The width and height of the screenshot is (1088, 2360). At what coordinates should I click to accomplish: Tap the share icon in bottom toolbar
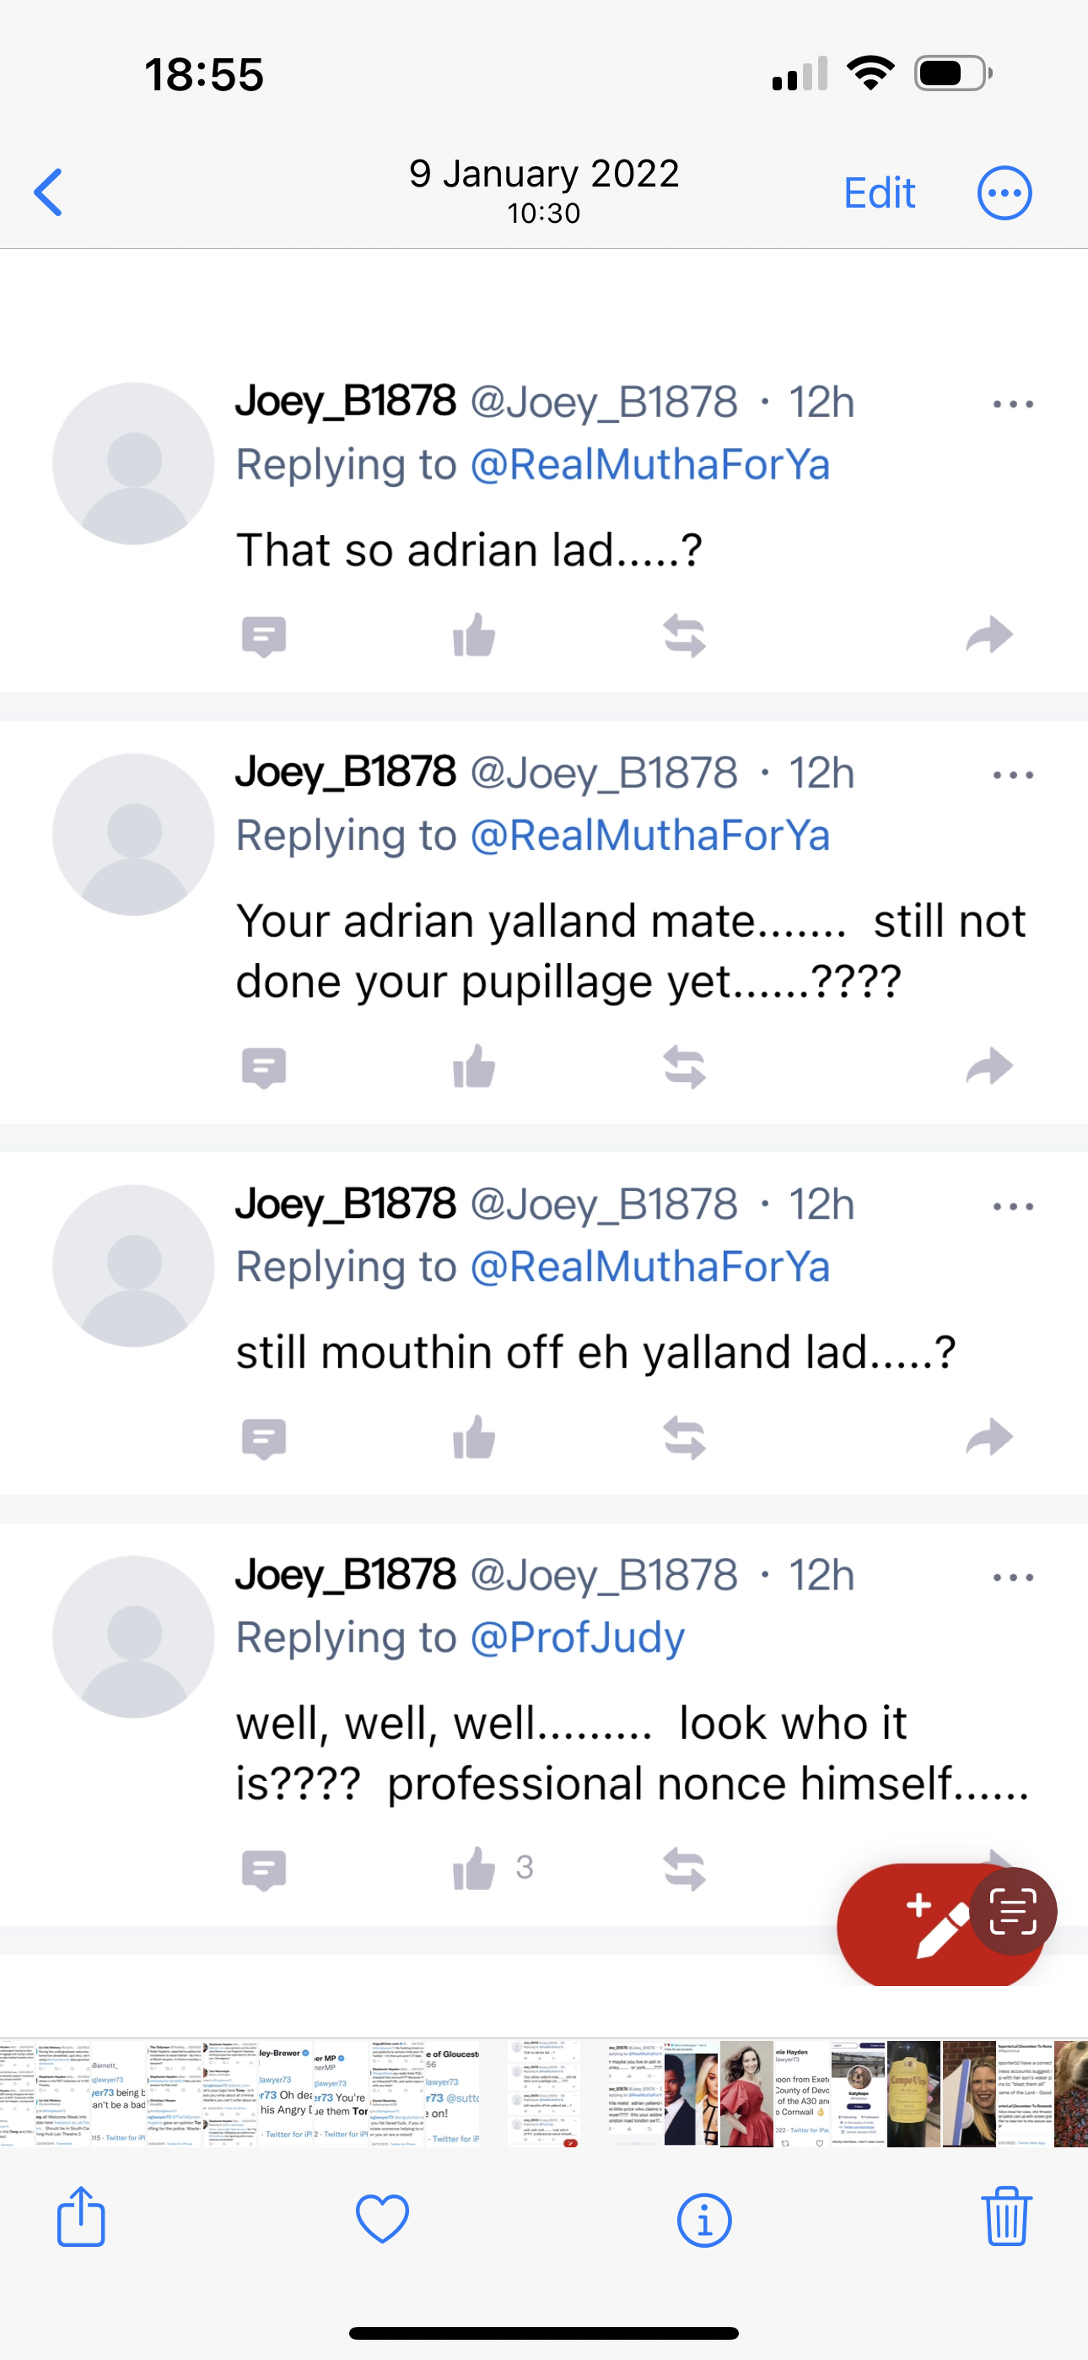82,2217
